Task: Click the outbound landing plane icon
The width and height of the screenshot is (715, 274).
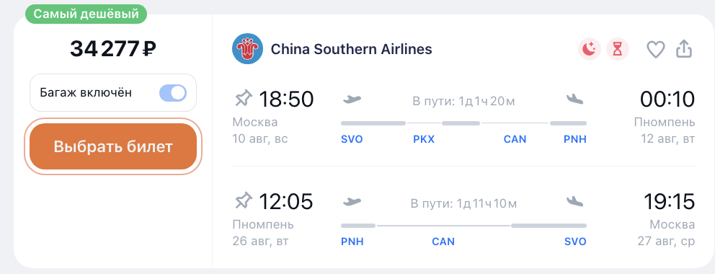Action: tap(575, 99)
